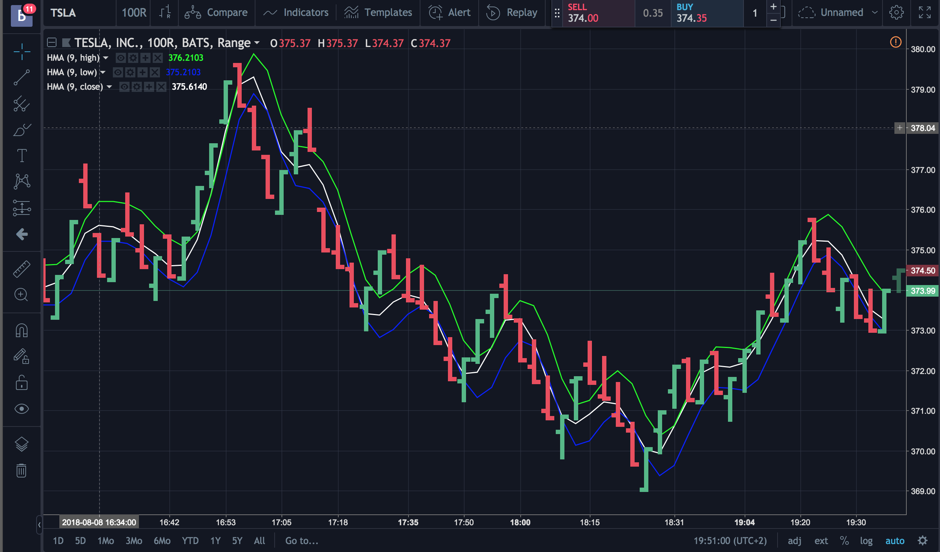Click plus icon on HMA (9, low)
The height and width of the screenshot is (552, 940).
click(x=143, y=72)
